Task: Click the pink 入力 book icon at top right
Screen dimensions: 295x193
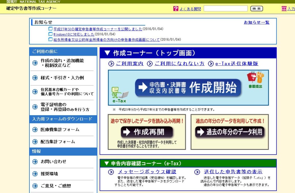Action: click(284, 8)
